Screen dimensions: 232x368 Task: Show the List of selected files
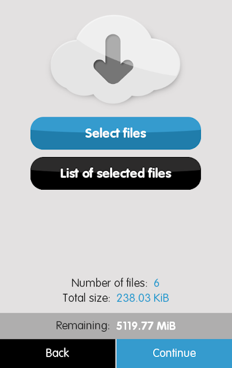pos(116,173)
